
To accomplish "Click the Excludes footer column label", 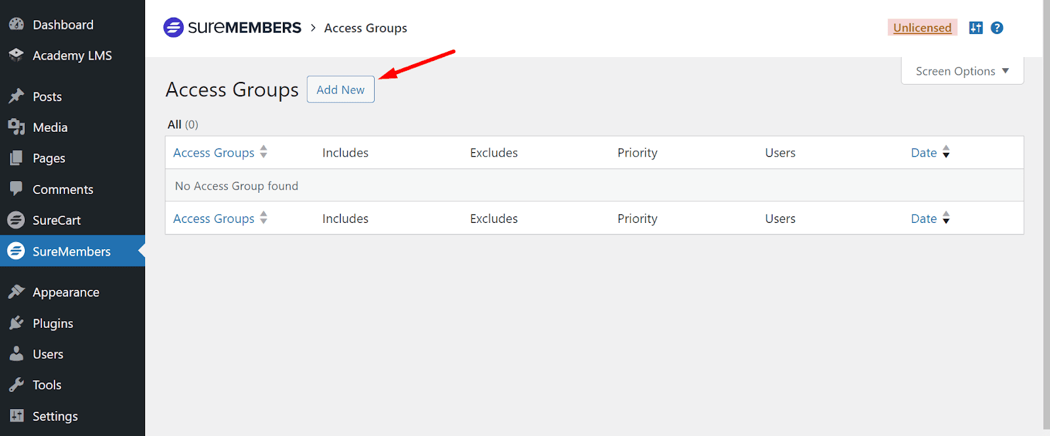I will coord(493,218).
